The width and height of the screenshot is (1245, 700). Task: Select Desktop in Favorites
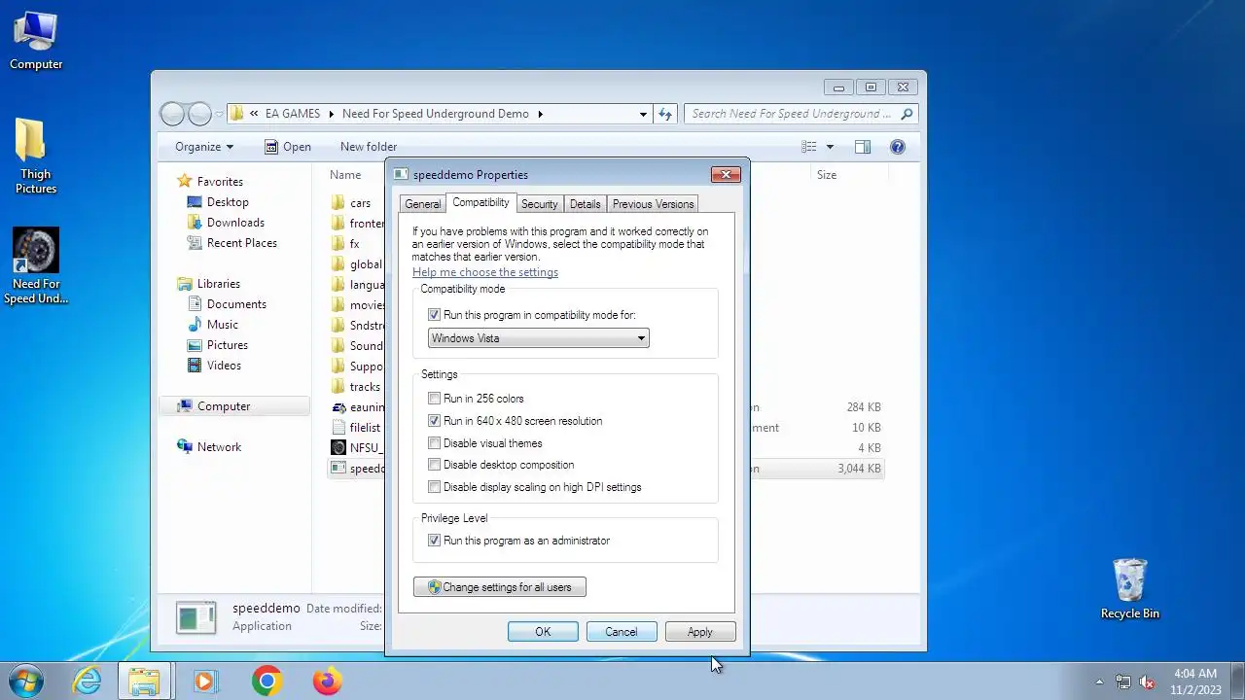coord(228,202)
